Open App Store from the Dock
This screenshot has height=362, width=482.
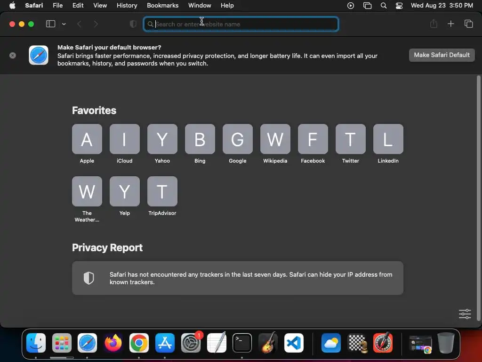pos(165,343)
